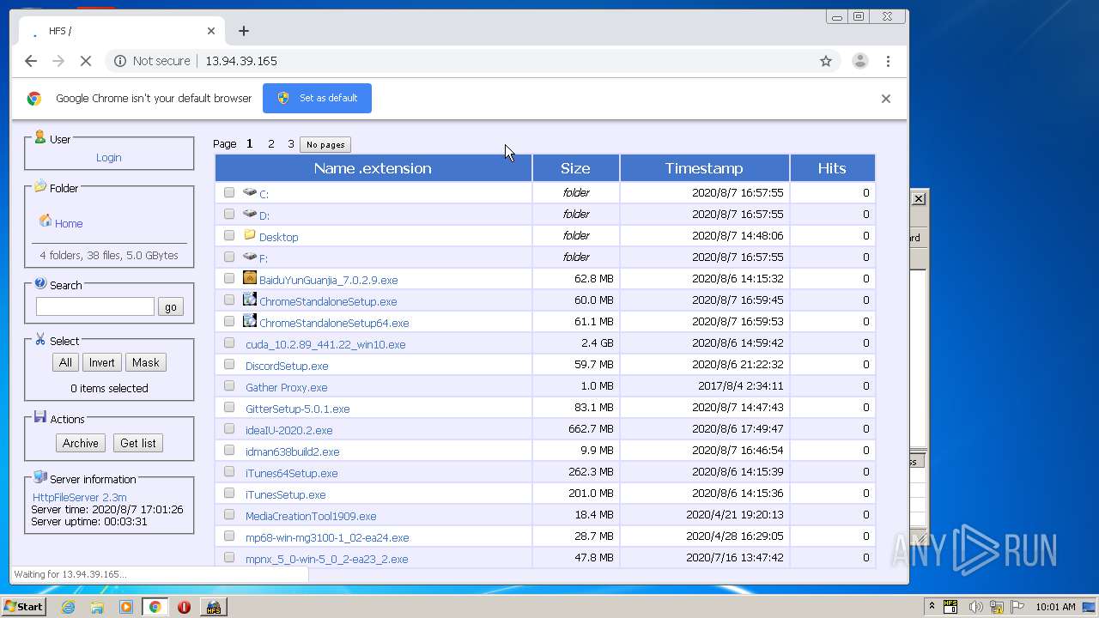Image resolution: width=1099 pixels, height=618 pixels.
Task: Open the HttpFileServer 2.3m link
Action: coord(80,498)
